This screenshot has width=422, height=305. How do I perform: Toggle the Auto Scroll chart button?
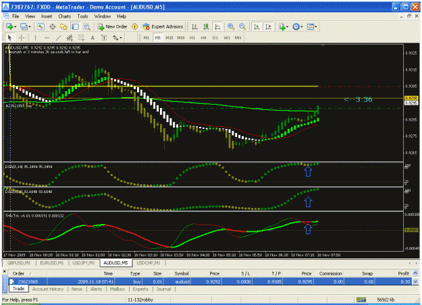[257, 26]
